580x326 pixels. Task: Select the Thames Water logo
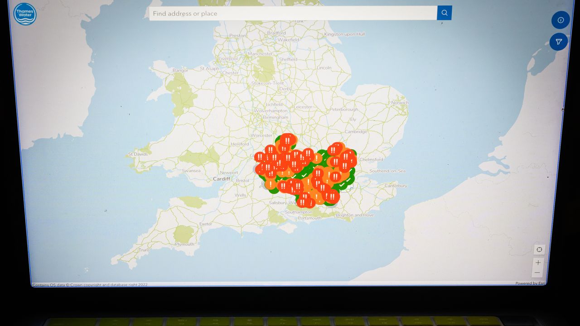tap(25, 14)
